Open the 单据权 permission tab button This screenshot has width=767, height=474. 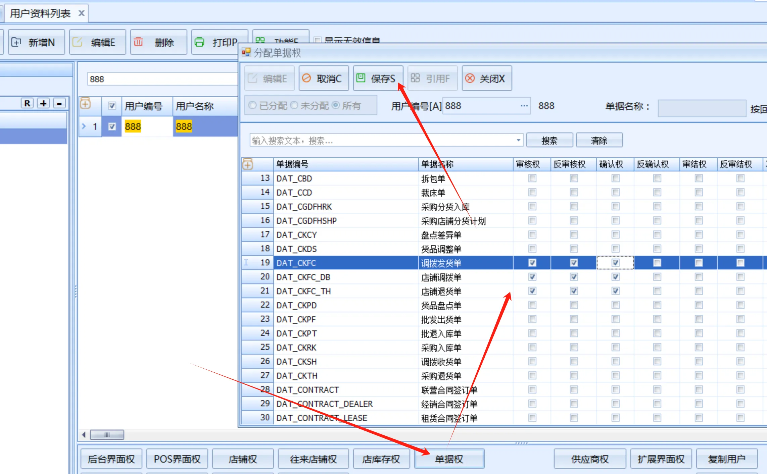click(449, 459)
